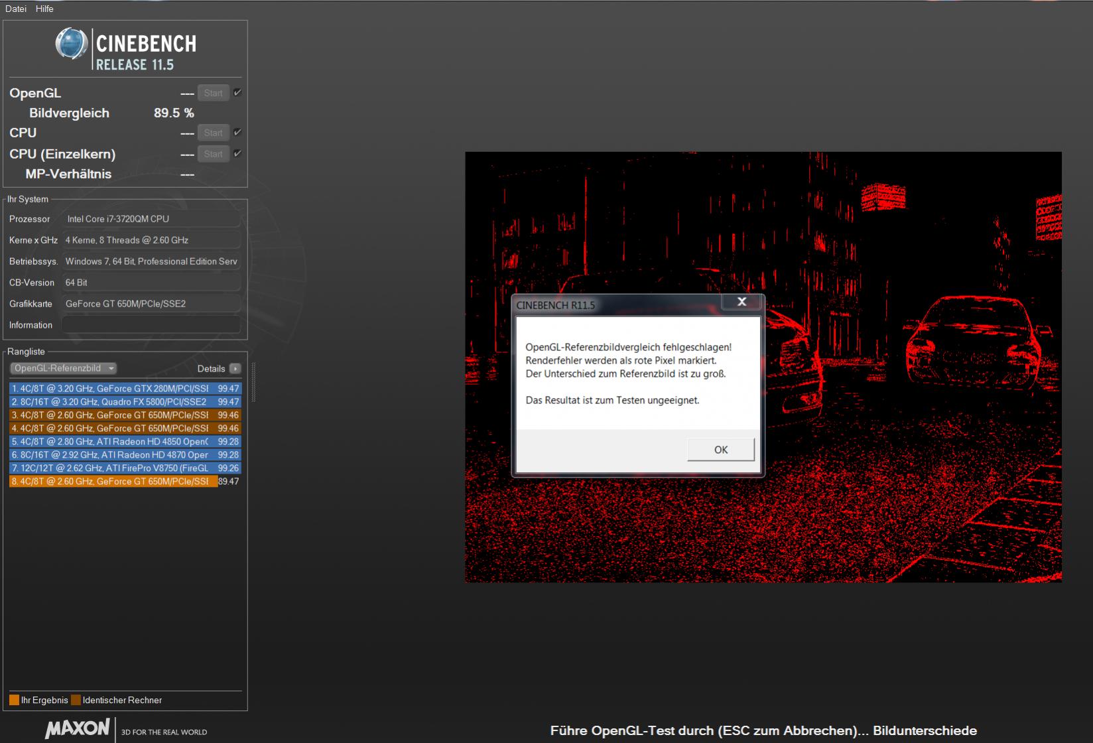Click the MP-Verhältnis label
1093x743 pixels.
point(68,174)
